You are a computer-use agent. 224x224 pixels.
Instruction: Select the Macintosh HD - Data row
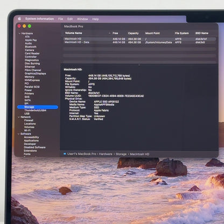[x=139, y=43]
